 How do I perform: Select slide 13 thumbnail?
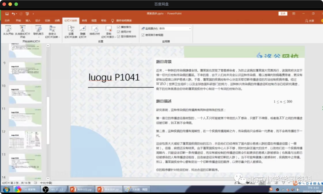tap(25, 163)
